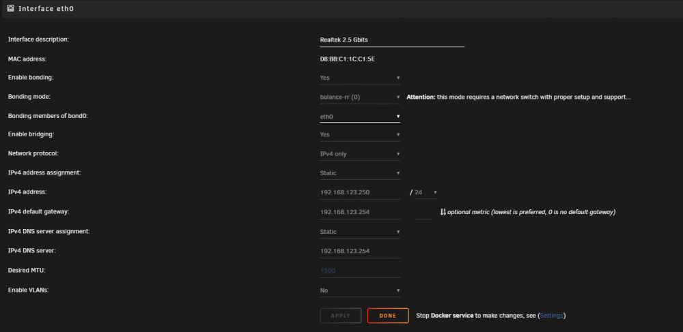The image size is (683, 332).
Task: Click the MAC address label
Action: pyautogui.click(x=27, y=59)
